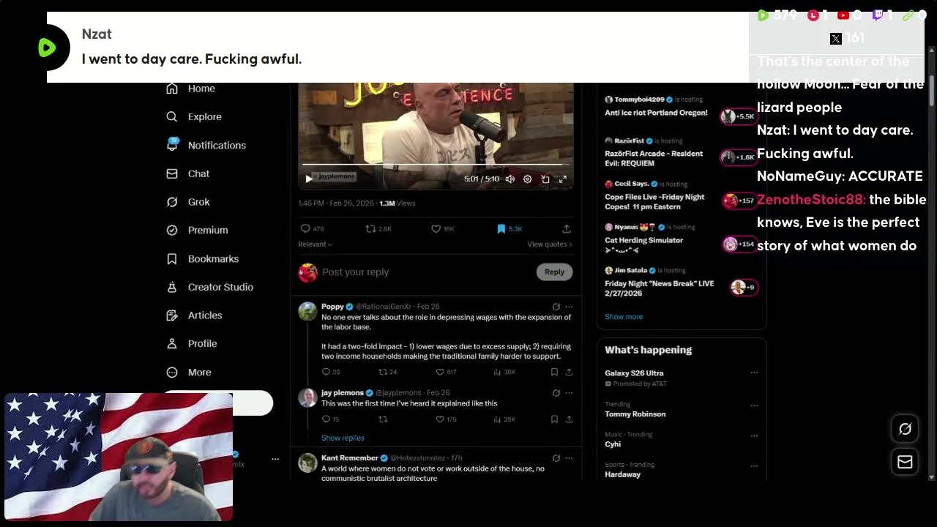Open more options on Poppy's reply
This screenshot has height=527, width=937.
click(x=569, y=307)
